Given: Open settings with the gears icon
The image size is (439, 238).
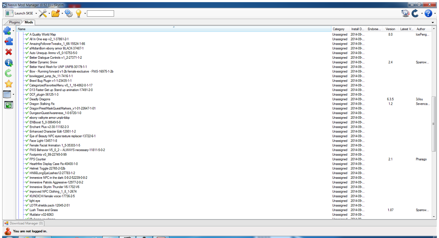Looking at the screenshot, I should click(x=69, y=13).
